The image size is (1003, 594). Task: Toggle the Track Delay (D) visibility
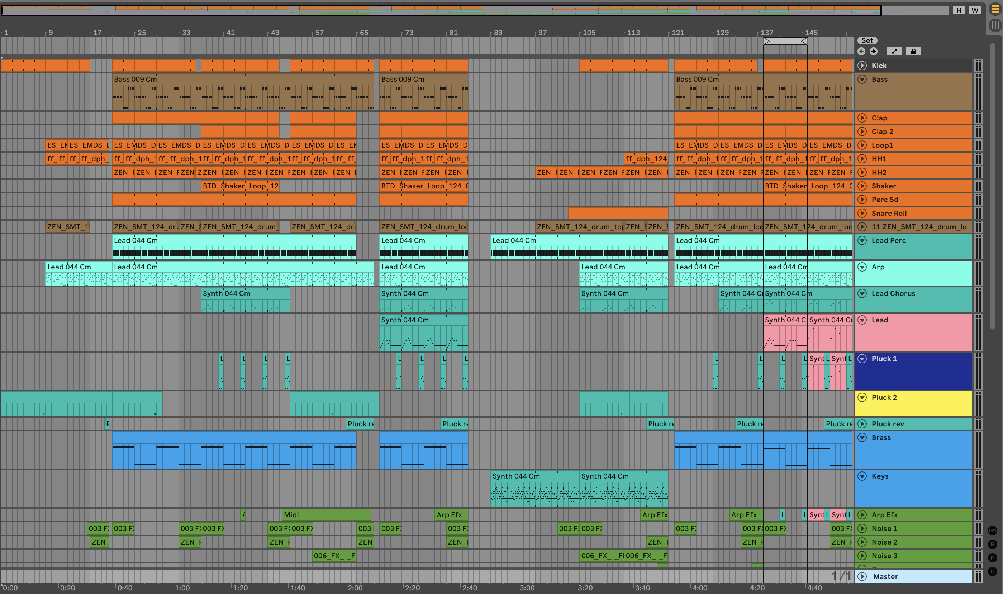pos(992,571)
